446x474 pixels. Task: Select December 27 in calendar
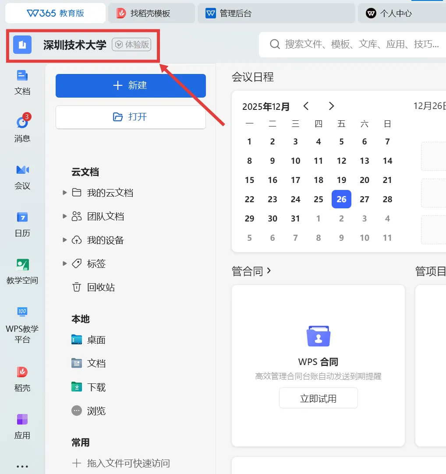[x=365, y=199]
